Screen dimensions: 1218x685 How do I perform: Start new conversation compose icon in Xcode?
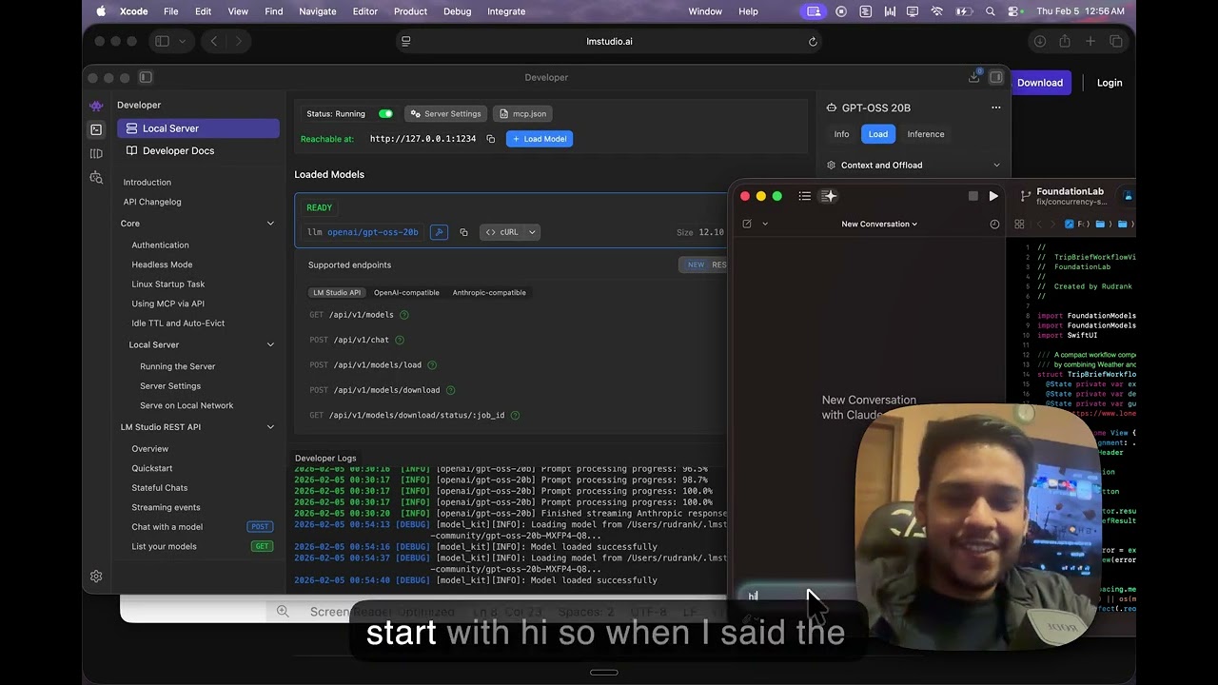pyautogui.click(x=747, y=225)
